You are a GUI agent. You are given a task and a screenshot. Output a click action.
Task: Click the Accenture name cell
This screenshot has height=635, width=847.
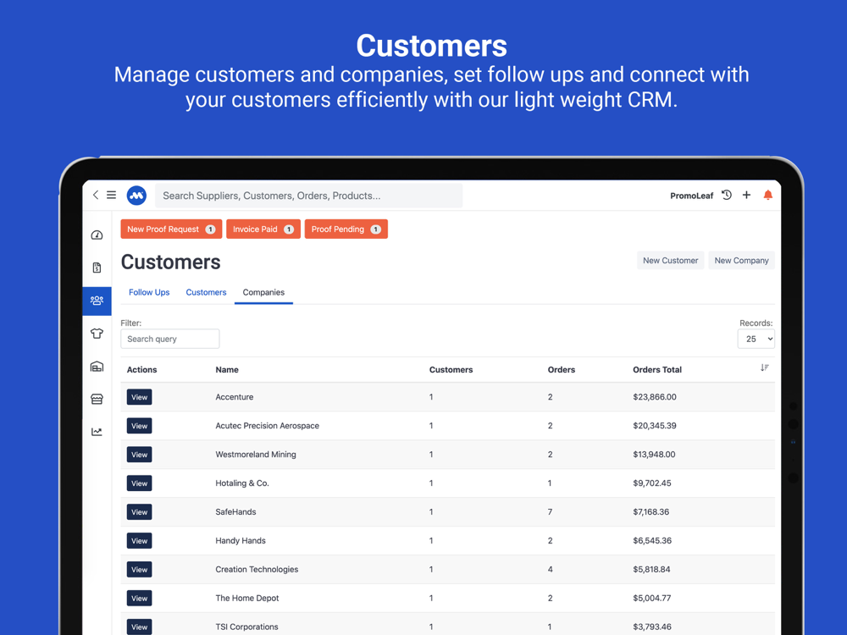[x=235, y=397]
